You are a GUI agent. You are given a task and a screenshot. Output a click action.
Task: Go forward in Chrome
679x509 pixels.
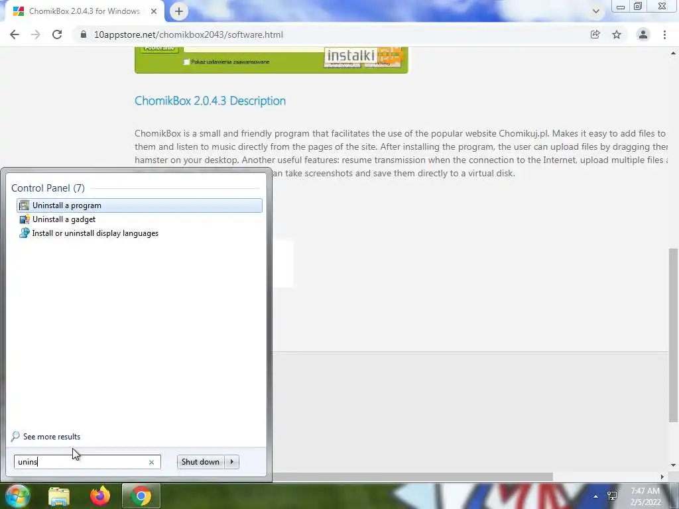coord(36,34)
